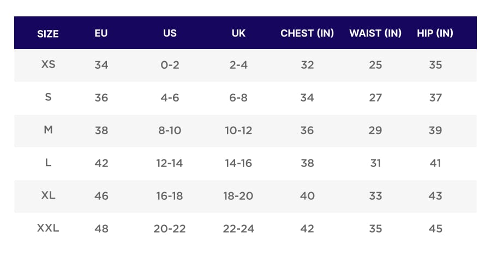The image size is (491, 262).
Task: Click the L size row label
Action: click(x=48, y=163)
